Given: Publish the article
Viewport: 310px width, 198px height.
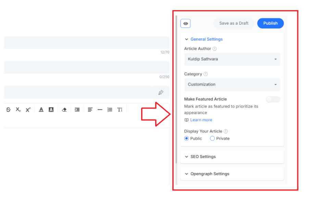Looking at the screenshot, I should click(271, 23).
